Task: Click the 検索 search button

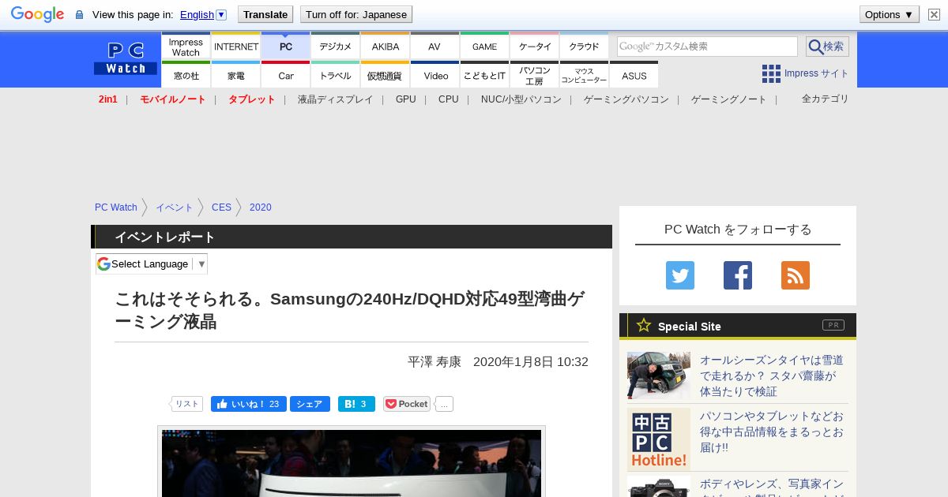Action: click(827, 47)
